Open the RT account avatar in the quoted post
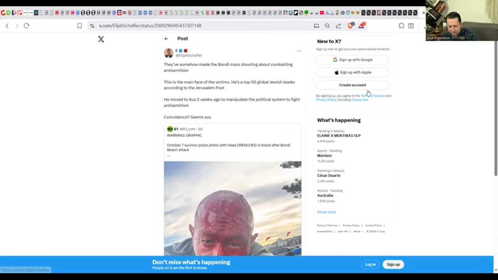Screen dimensions: 498x280 [170, 129]
